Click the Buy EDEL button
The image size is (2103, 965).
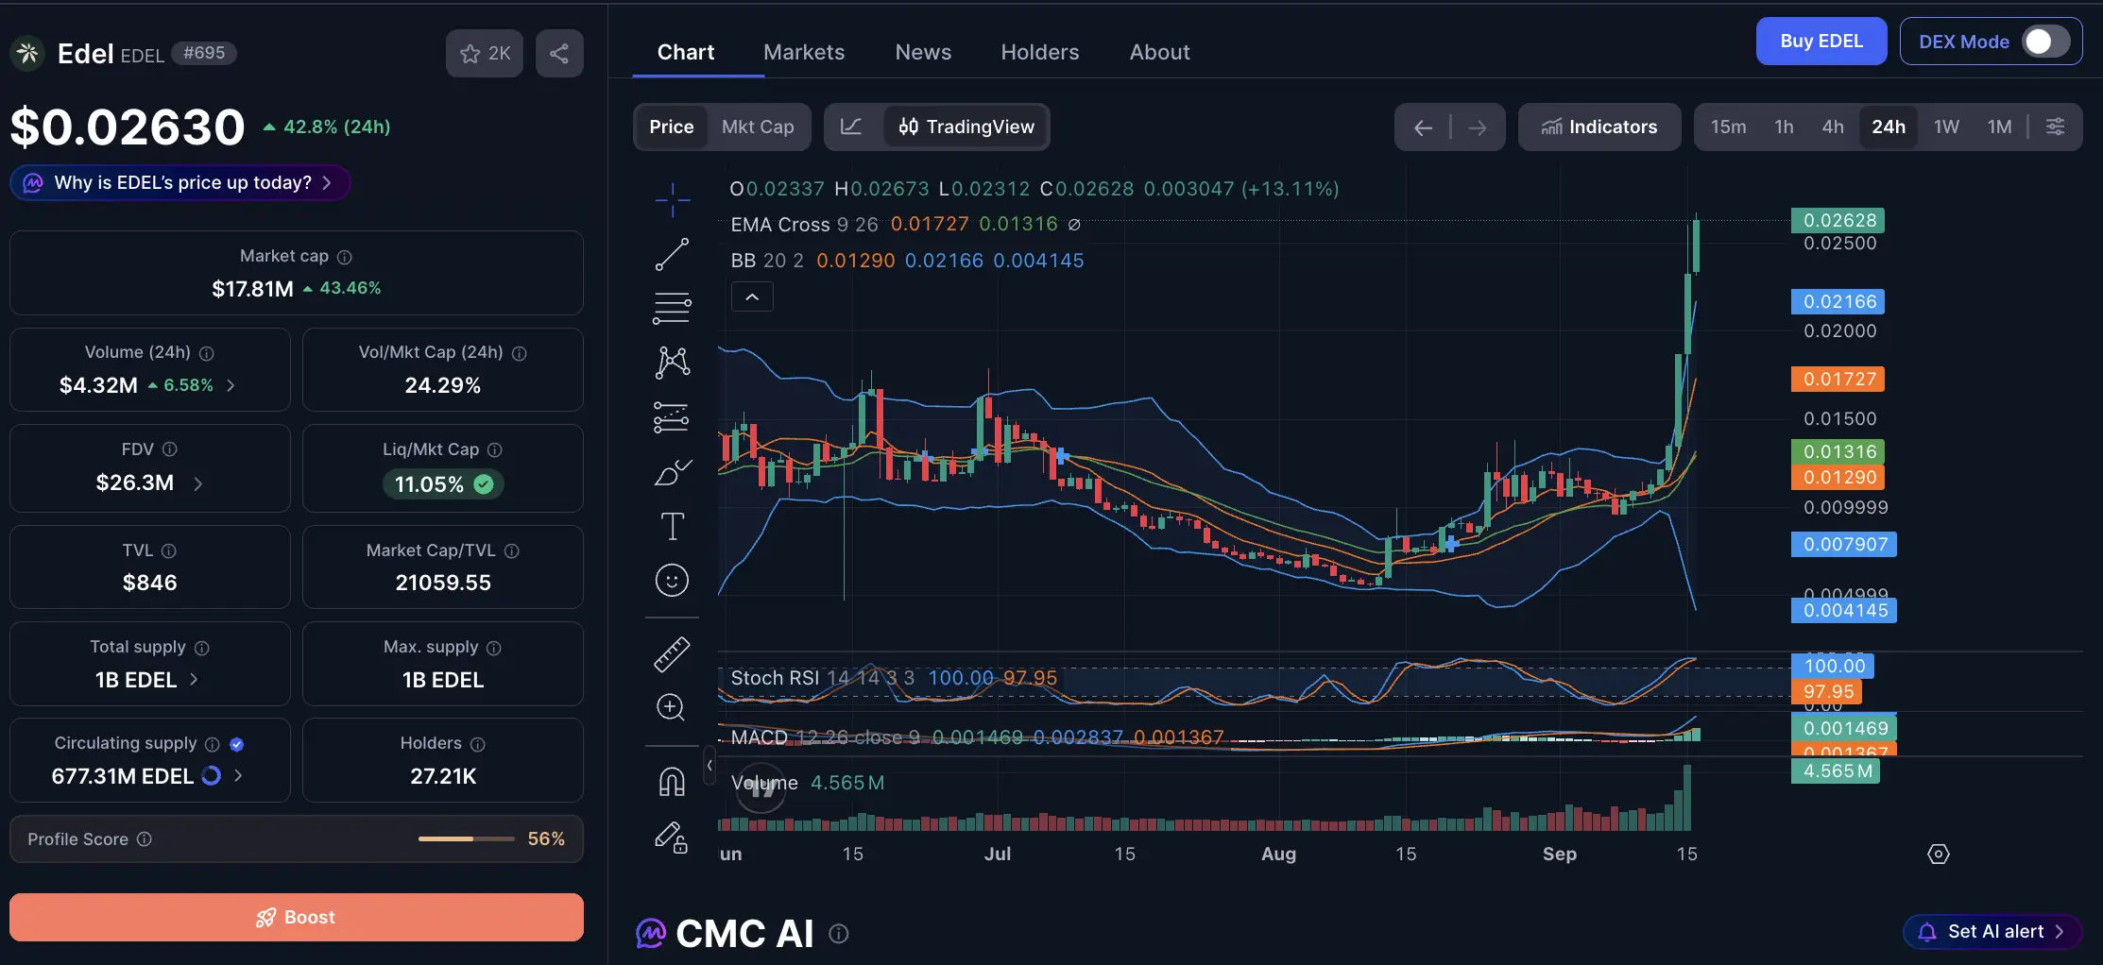[x=1821, y=42]
